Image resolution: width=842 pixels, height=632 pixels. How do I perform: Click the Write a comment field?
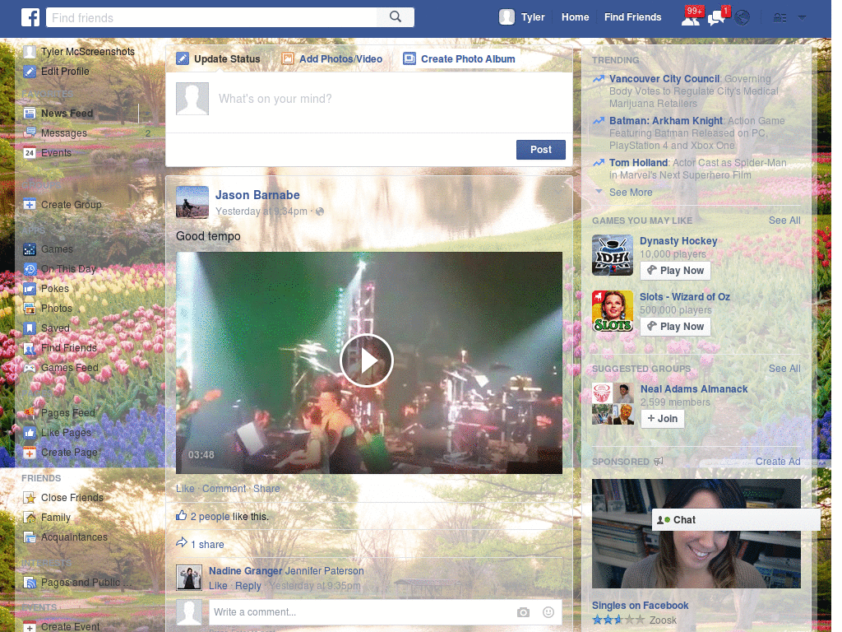coord(360,612)
